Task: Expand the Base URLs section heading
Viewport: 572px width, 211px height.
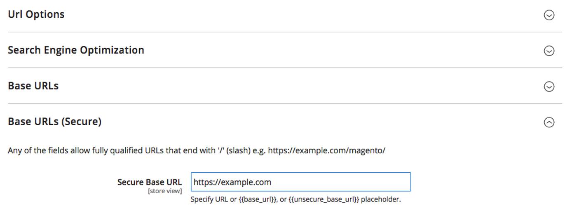Action: [x=33, y=86]
